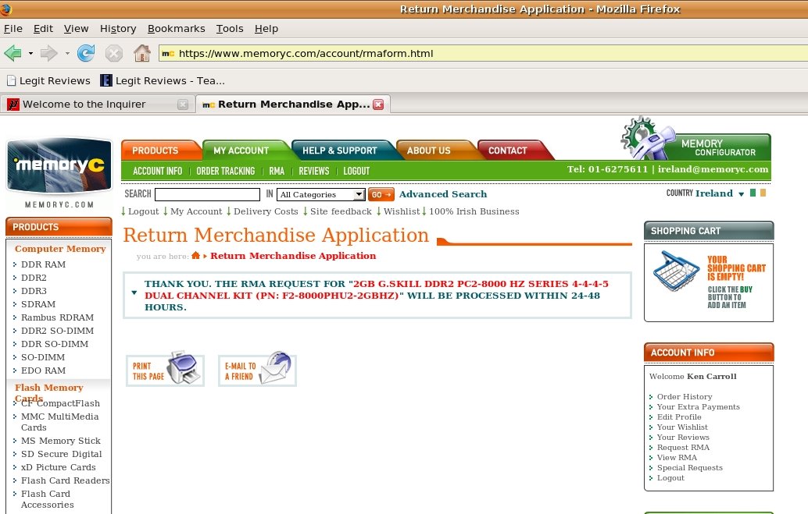Open Flash Card Readers category
The width and height of the screenshot is (808, 514).
tap(66, 480)
